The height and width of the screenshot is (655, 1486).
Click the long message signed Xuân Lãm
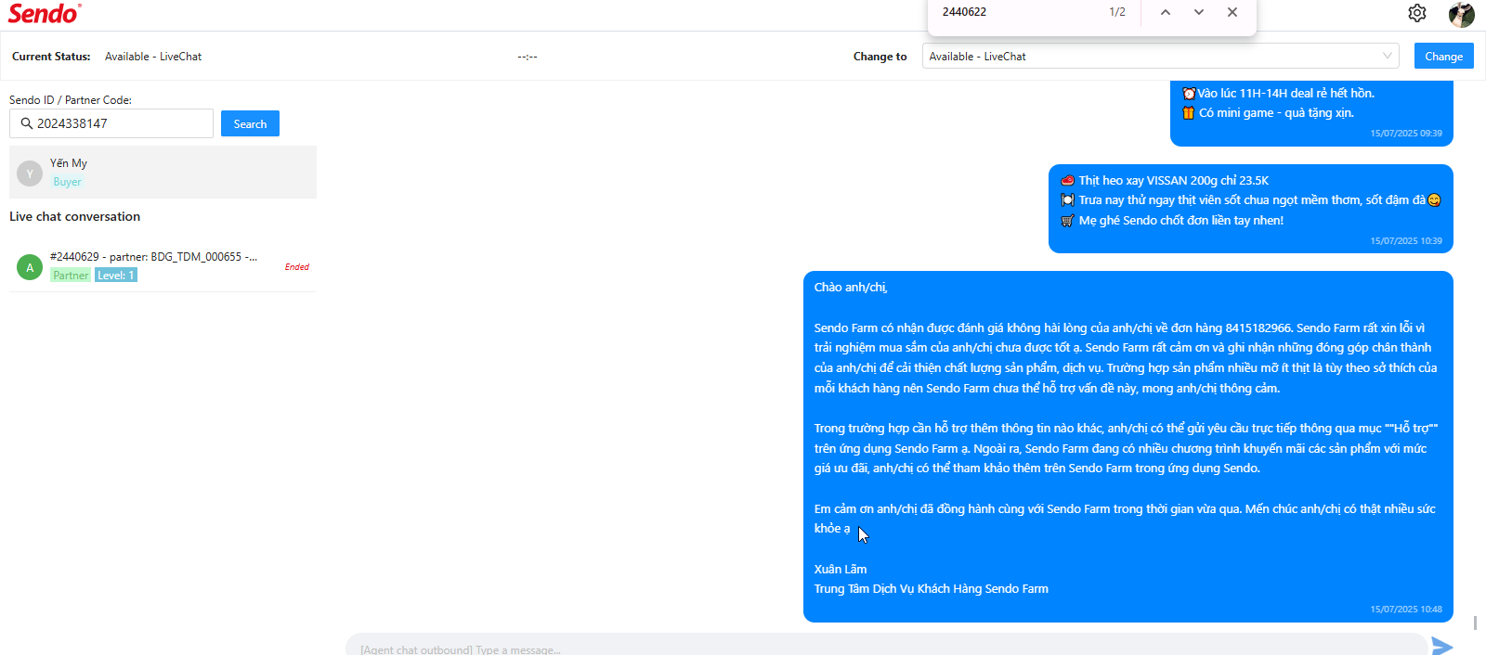(x=1128, y=446)
